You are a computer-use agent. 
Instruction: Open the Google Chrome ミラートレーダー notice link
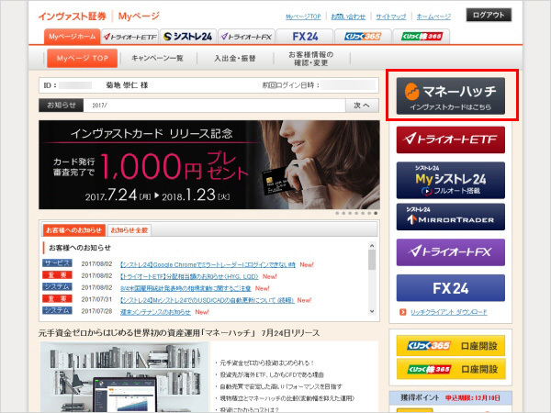[208, 265]
